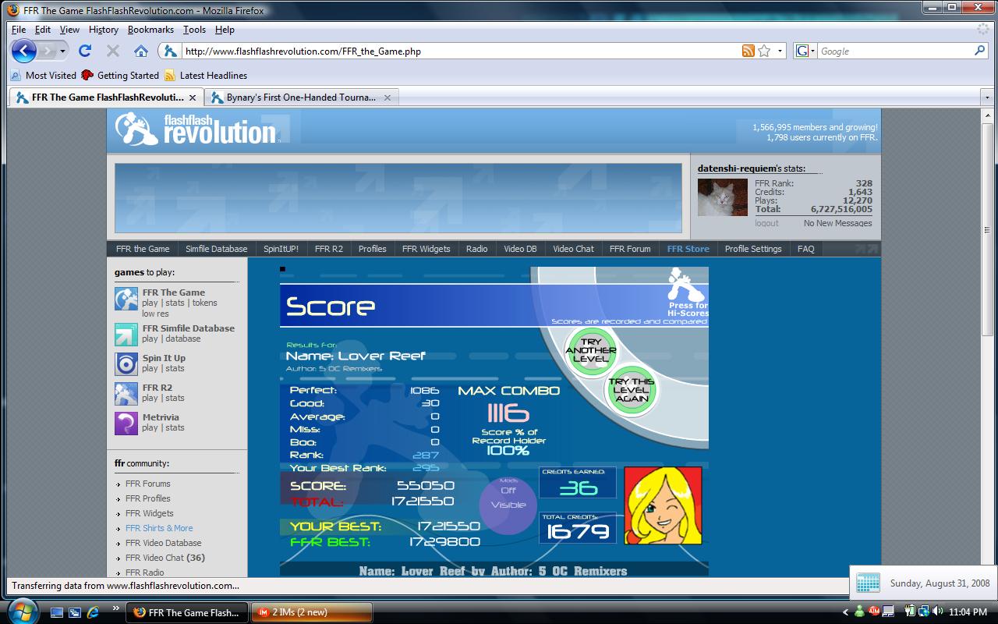
Task: Click the FFR R2 sidebar icon
Action: (x=126, y=394)
